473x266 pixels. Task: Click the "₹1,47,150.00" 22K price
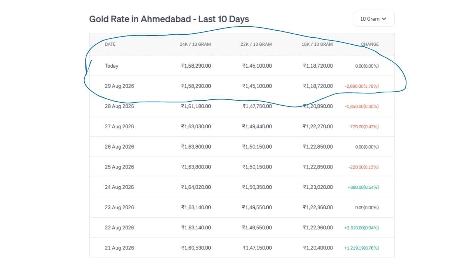point(257,248)
